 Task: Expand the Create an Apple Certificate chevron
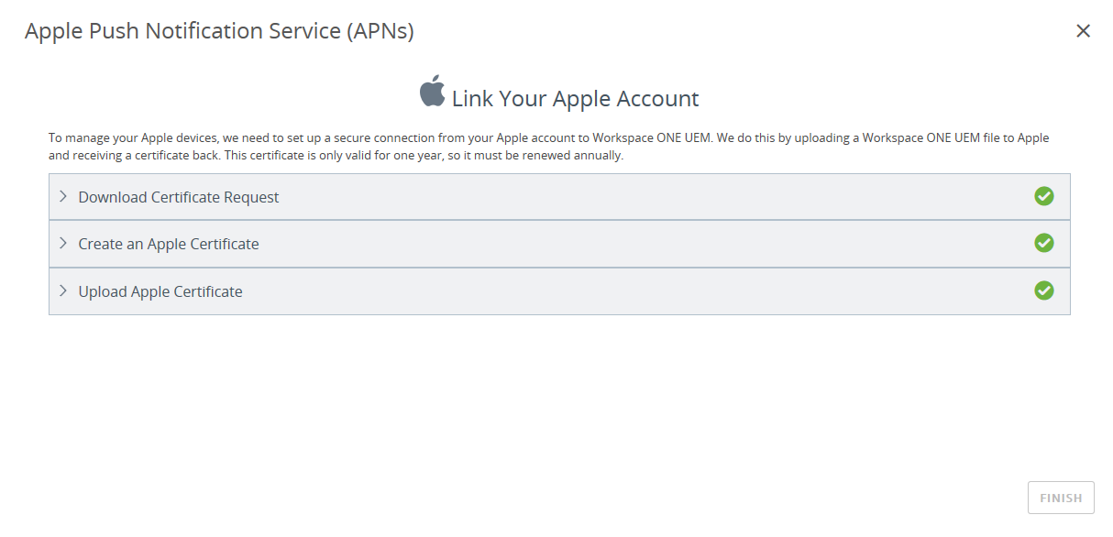point(63,243)
